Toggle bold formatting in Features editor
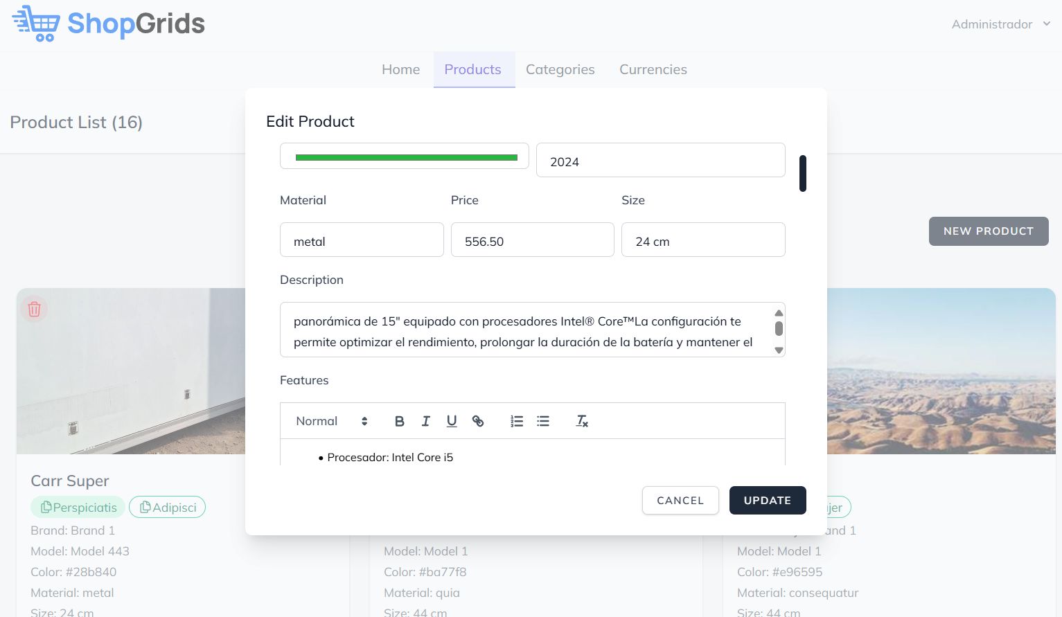Image resolution: width=1062 pixels, height=617 pixels. [399, 421]
